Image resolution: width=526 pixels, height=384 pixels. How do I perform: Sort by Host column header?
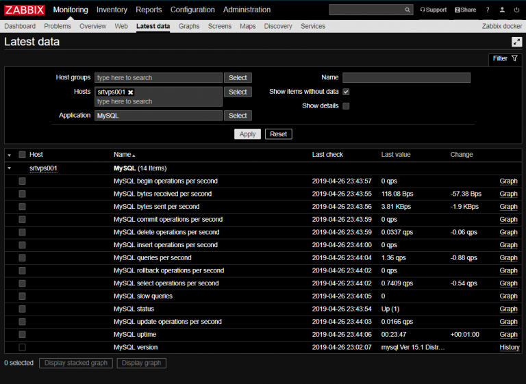click(x=36, y=155)
